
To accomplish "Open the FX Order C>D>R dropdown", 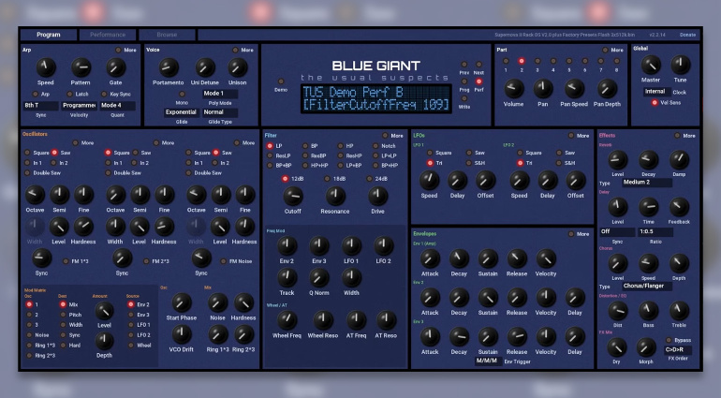I will tap(678, 349).
